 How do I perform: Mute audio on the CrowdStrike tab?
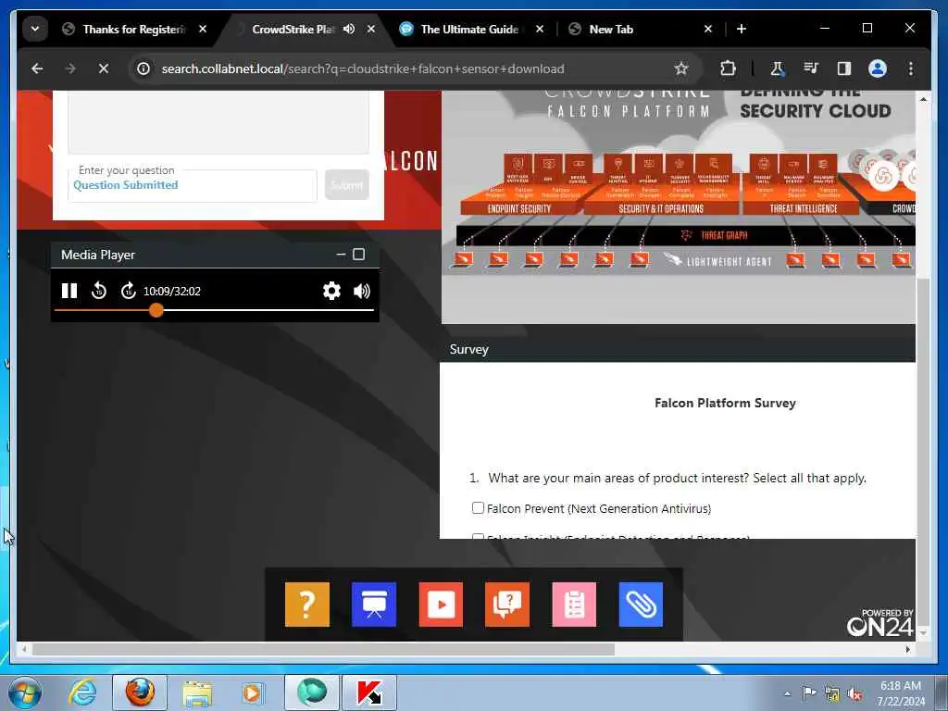[349, 29]
